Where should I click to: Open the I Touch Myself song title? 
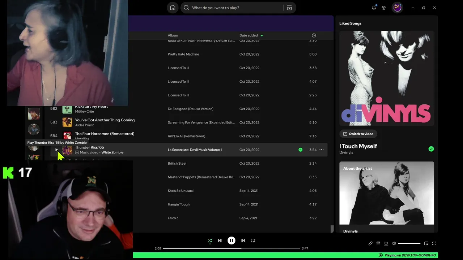click(358, 146)
